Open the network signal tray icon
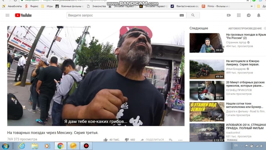The width and height of the screenshot is (266, 150). click(x=257, y=146)
